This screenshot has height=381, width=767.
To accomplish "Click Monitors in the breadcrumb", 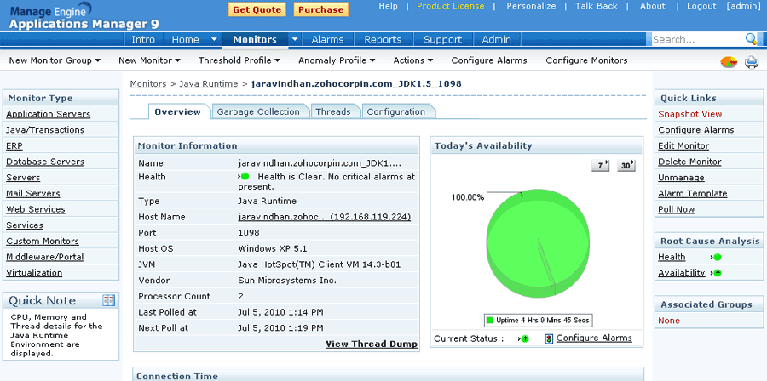I will (148, 84).
